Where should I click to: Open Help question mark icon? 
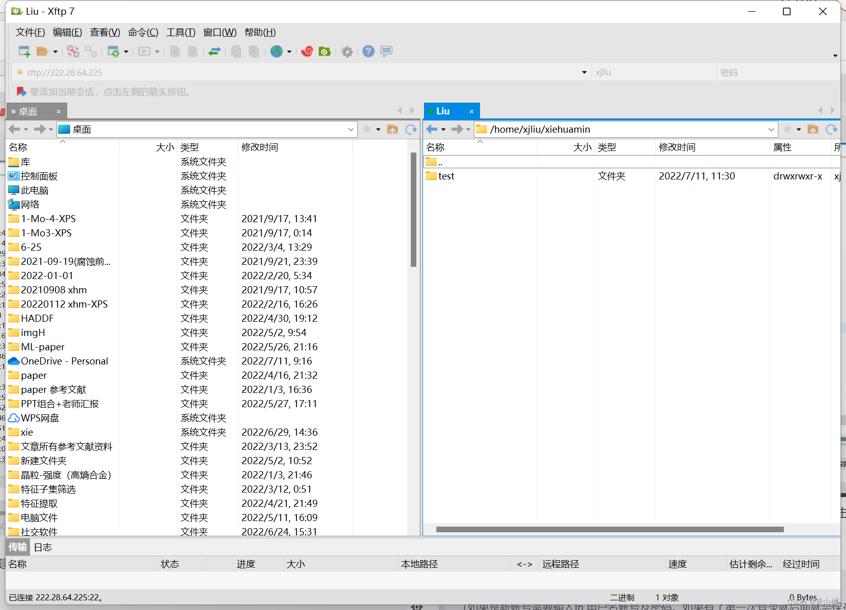pos(369,51)
